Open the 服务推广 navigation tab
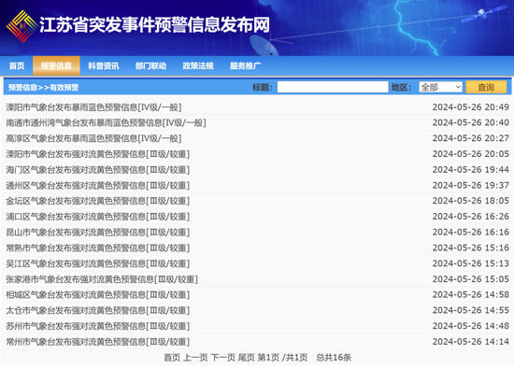This screenshot has width=514, height=368. (x=245, y=66)
